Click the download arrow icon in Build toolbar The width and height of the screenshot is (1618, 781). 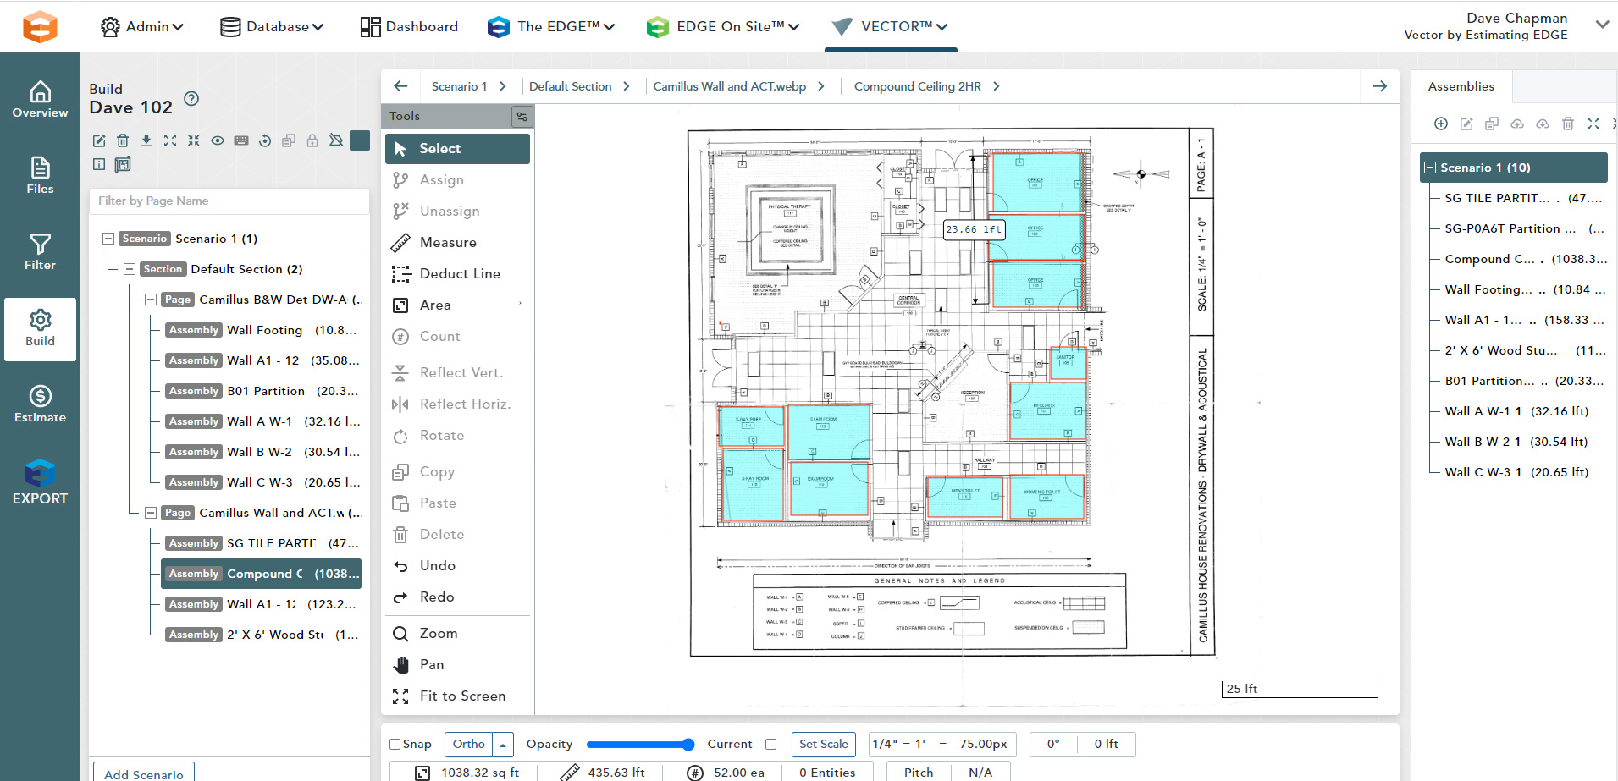tap(146, 140)
